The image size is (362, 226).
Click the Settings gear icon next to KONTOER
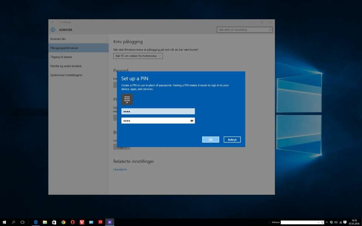pos(53,30)
